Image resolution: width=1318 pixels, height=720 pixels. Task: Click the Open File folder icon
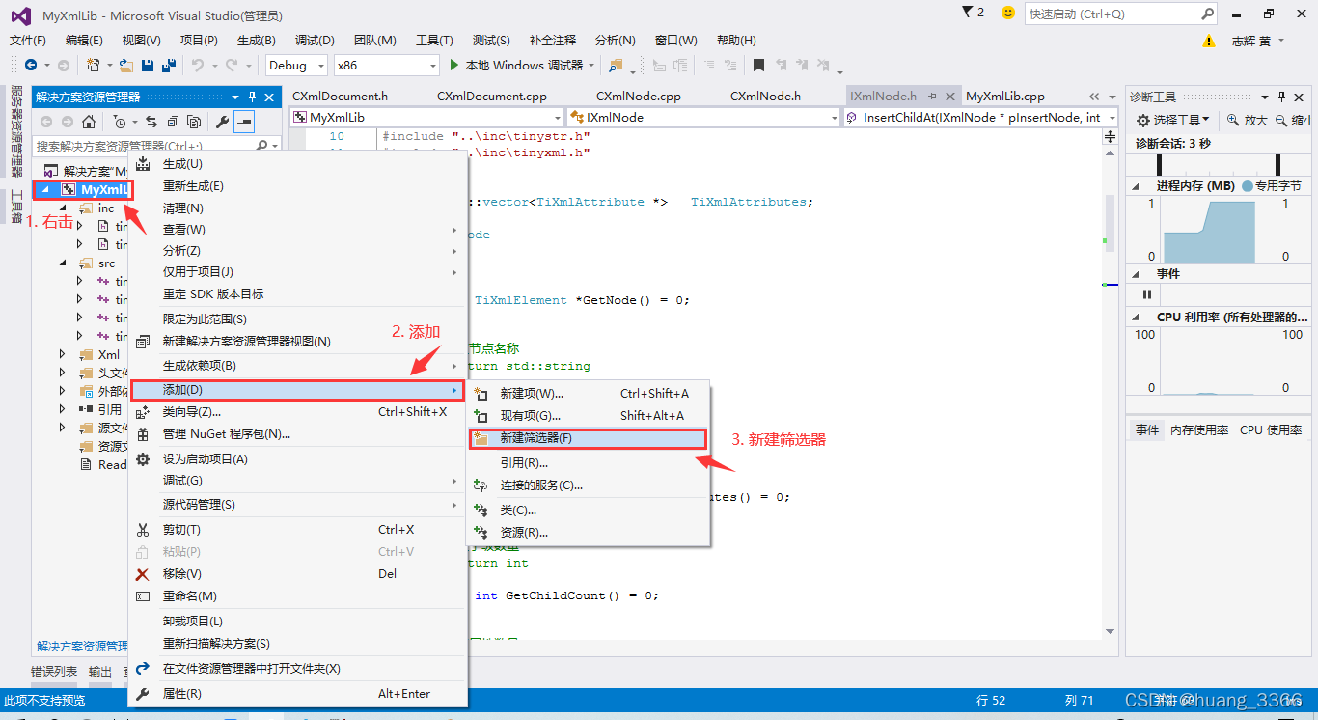point(126,65)
